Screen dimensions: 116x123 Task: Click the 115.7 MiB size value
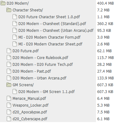point(106,58)
